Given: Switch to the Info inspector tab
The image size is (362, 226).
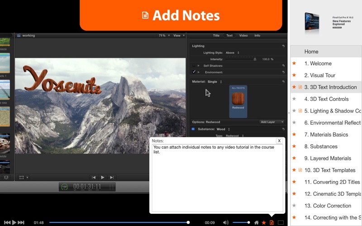Looking at the screenshot, I should [x=257, y=36].
